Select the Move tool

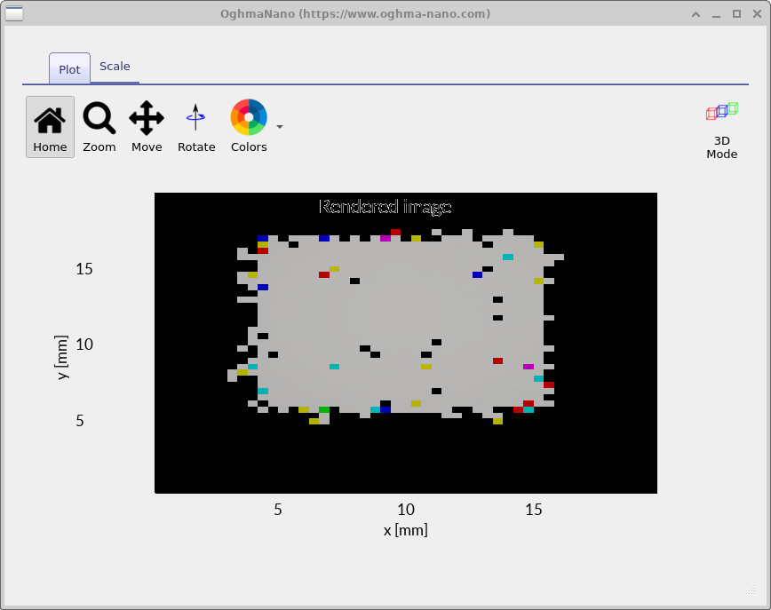coord(146,124)
